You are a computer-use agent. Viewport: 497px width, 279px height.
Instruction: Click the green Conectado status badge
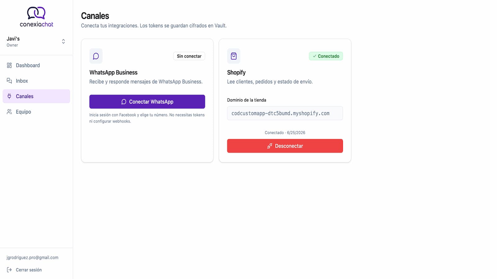(x=326, y=56)
